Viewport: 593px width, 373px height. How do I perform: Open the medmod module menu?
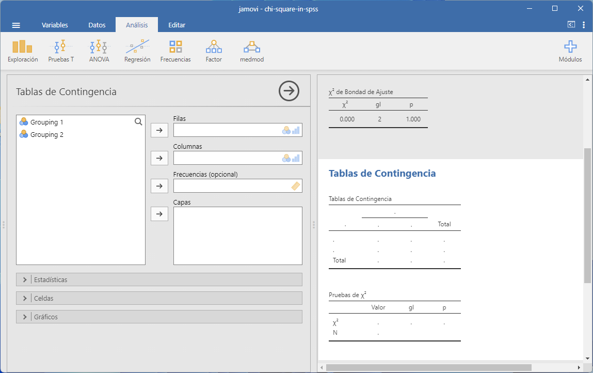pos(252,51)
